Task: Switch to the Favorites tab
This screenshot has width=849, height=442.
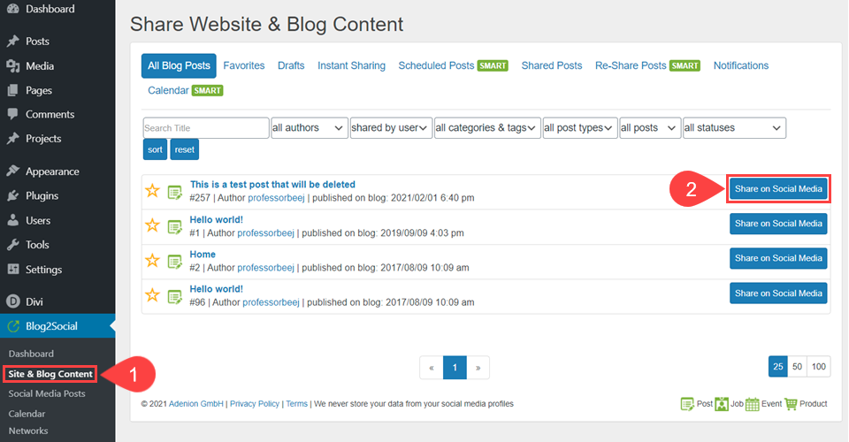Action: tap(244, 66)
